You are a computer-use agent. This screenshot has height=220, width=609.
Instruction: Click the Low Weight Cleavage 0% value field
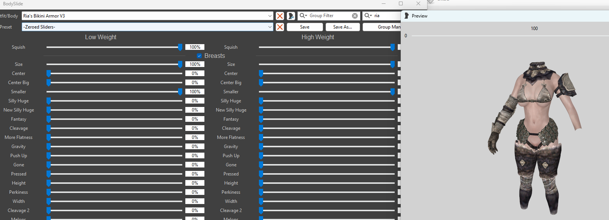(x=195, y=128)
